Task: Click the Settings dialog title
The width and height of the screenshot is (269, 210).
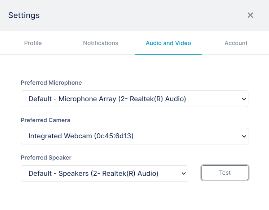Action: pyautogui.click(x=24, y=15)
